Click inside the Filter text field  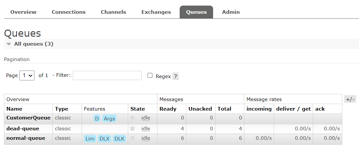(x=107, y=75)
